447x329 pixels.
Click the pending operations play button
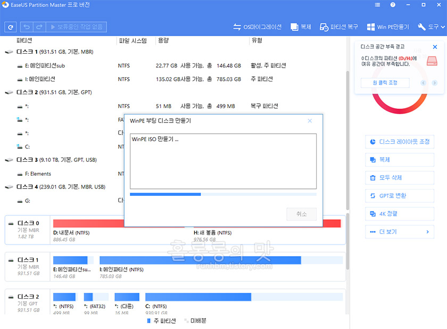tap(76, 27)
